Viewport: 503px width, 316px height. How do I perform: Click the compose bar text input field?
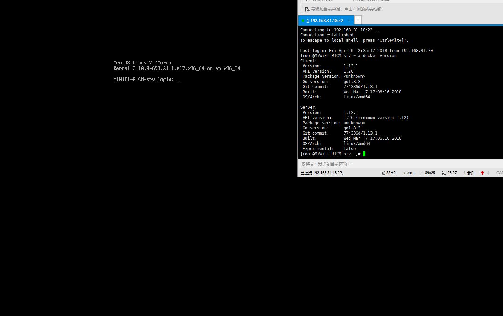coord(400,164)
